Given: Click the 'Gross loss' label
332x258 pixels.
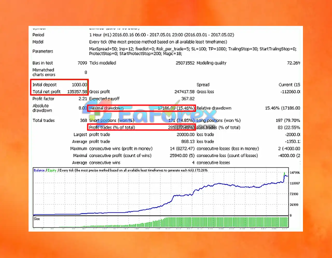Looking at the screenshot, I should click(205, 91).
